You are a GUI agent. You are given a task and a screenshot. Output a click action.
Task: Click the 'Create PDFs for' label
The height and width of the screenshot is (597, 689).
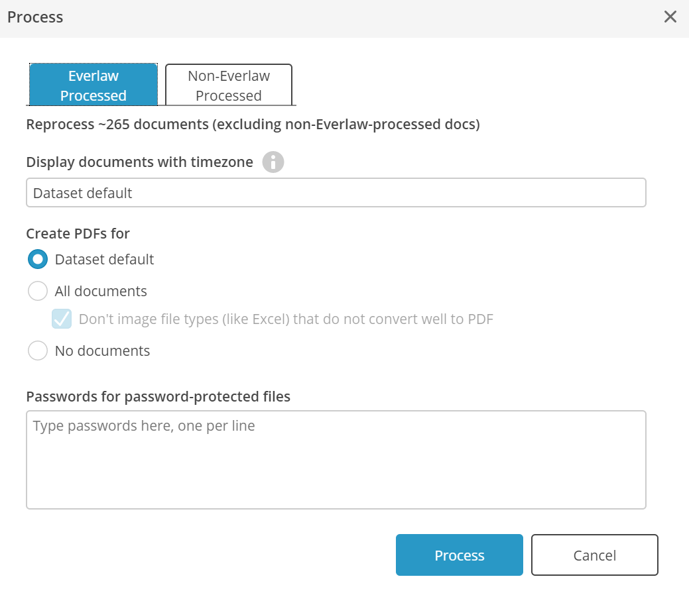pos(78,233)
